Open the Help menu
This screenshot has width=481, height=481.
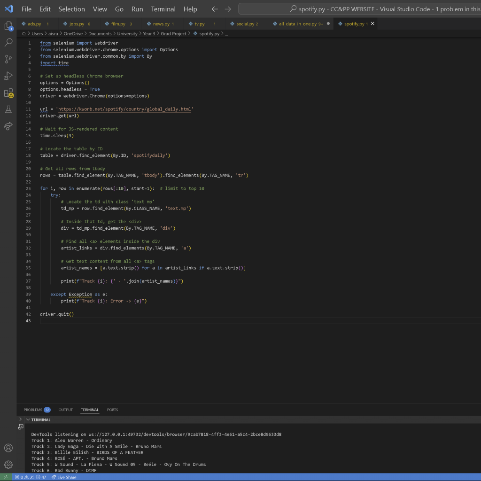click(x=190, y=9)
